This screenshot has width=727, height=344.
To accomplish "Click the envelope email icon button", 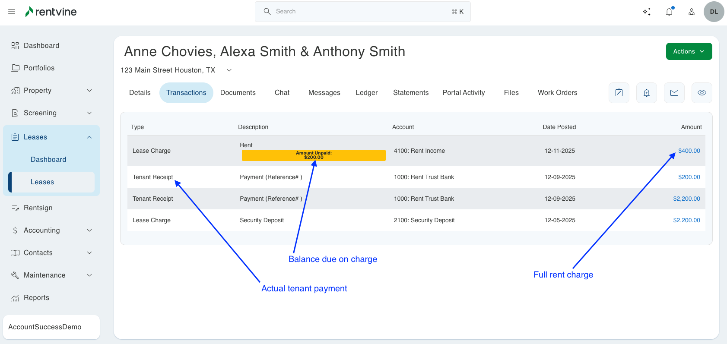I will (674, 93).
